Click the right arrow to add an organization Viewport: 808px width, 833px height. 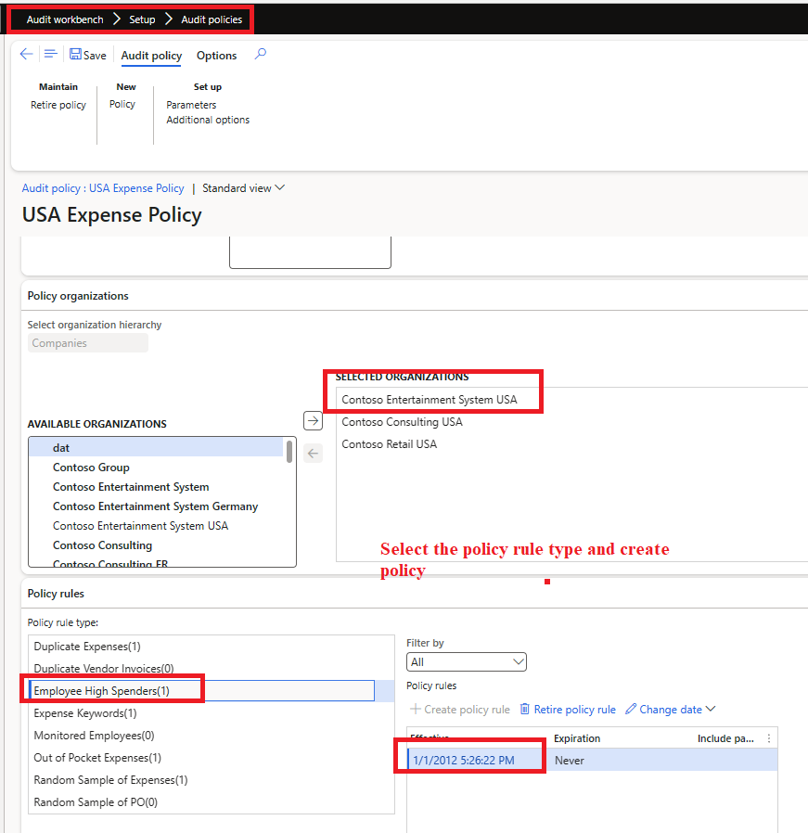click(x=313, y=419)
